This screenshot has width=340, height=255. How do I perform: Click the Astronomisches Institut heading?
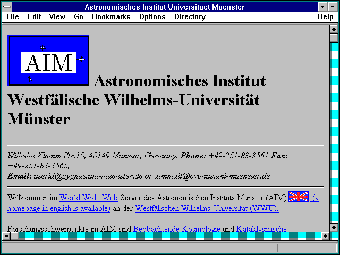tap(180, 81)
